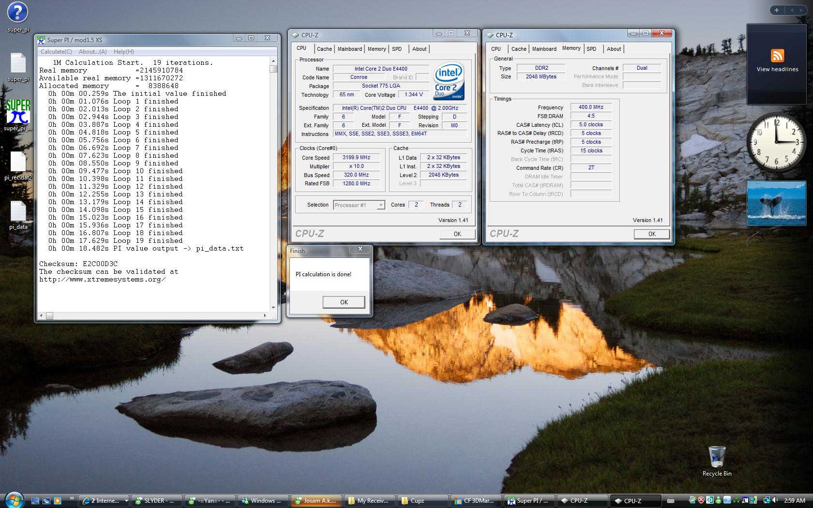Click the network connection tray icon
The height and width of the screenshot is (508, 813).
(x=767, y=501)
